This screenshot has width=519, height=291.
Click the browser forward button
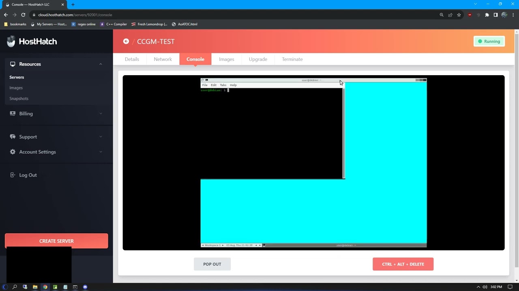tap(15, 15)
